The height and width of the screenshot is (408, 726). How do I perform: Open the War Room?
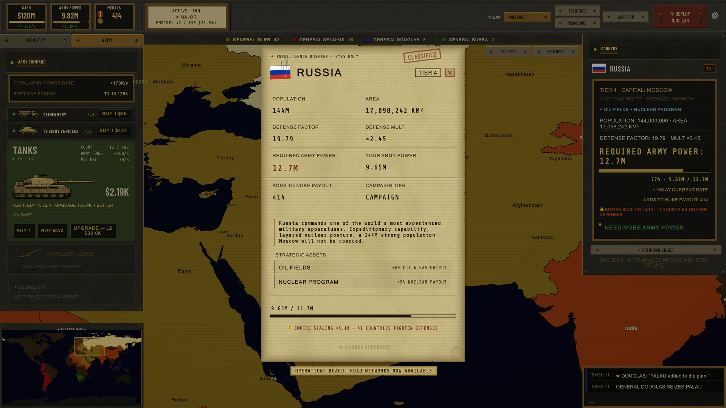coord(625,17)
